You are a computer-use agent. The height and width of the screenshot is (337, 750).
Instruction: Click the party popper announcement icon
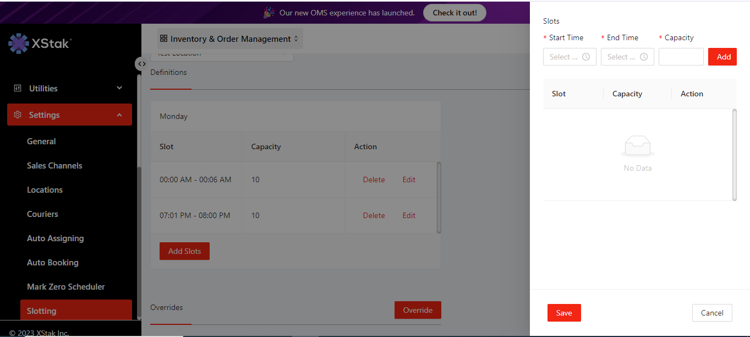(269, 12)
